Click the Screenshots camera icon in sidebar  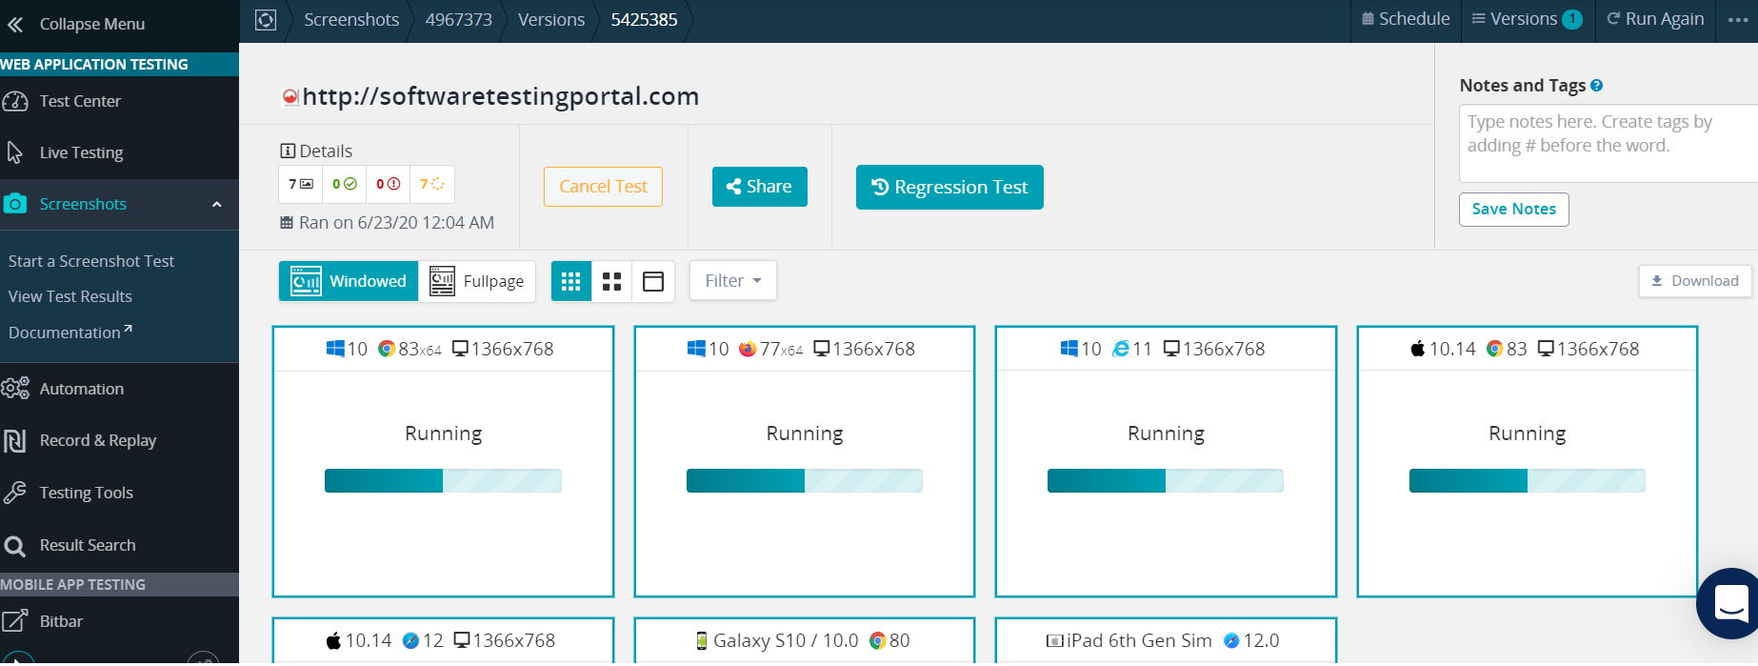[x=15, y=204]
